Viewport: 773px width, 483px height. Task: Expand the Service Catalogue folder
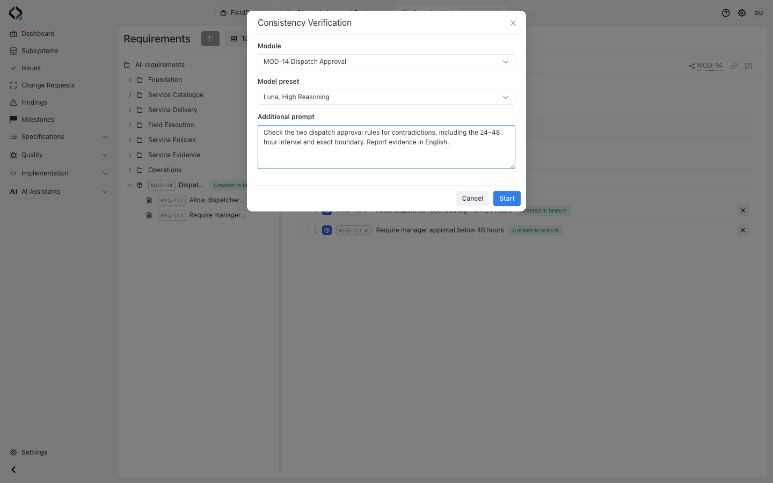[130, 95]
